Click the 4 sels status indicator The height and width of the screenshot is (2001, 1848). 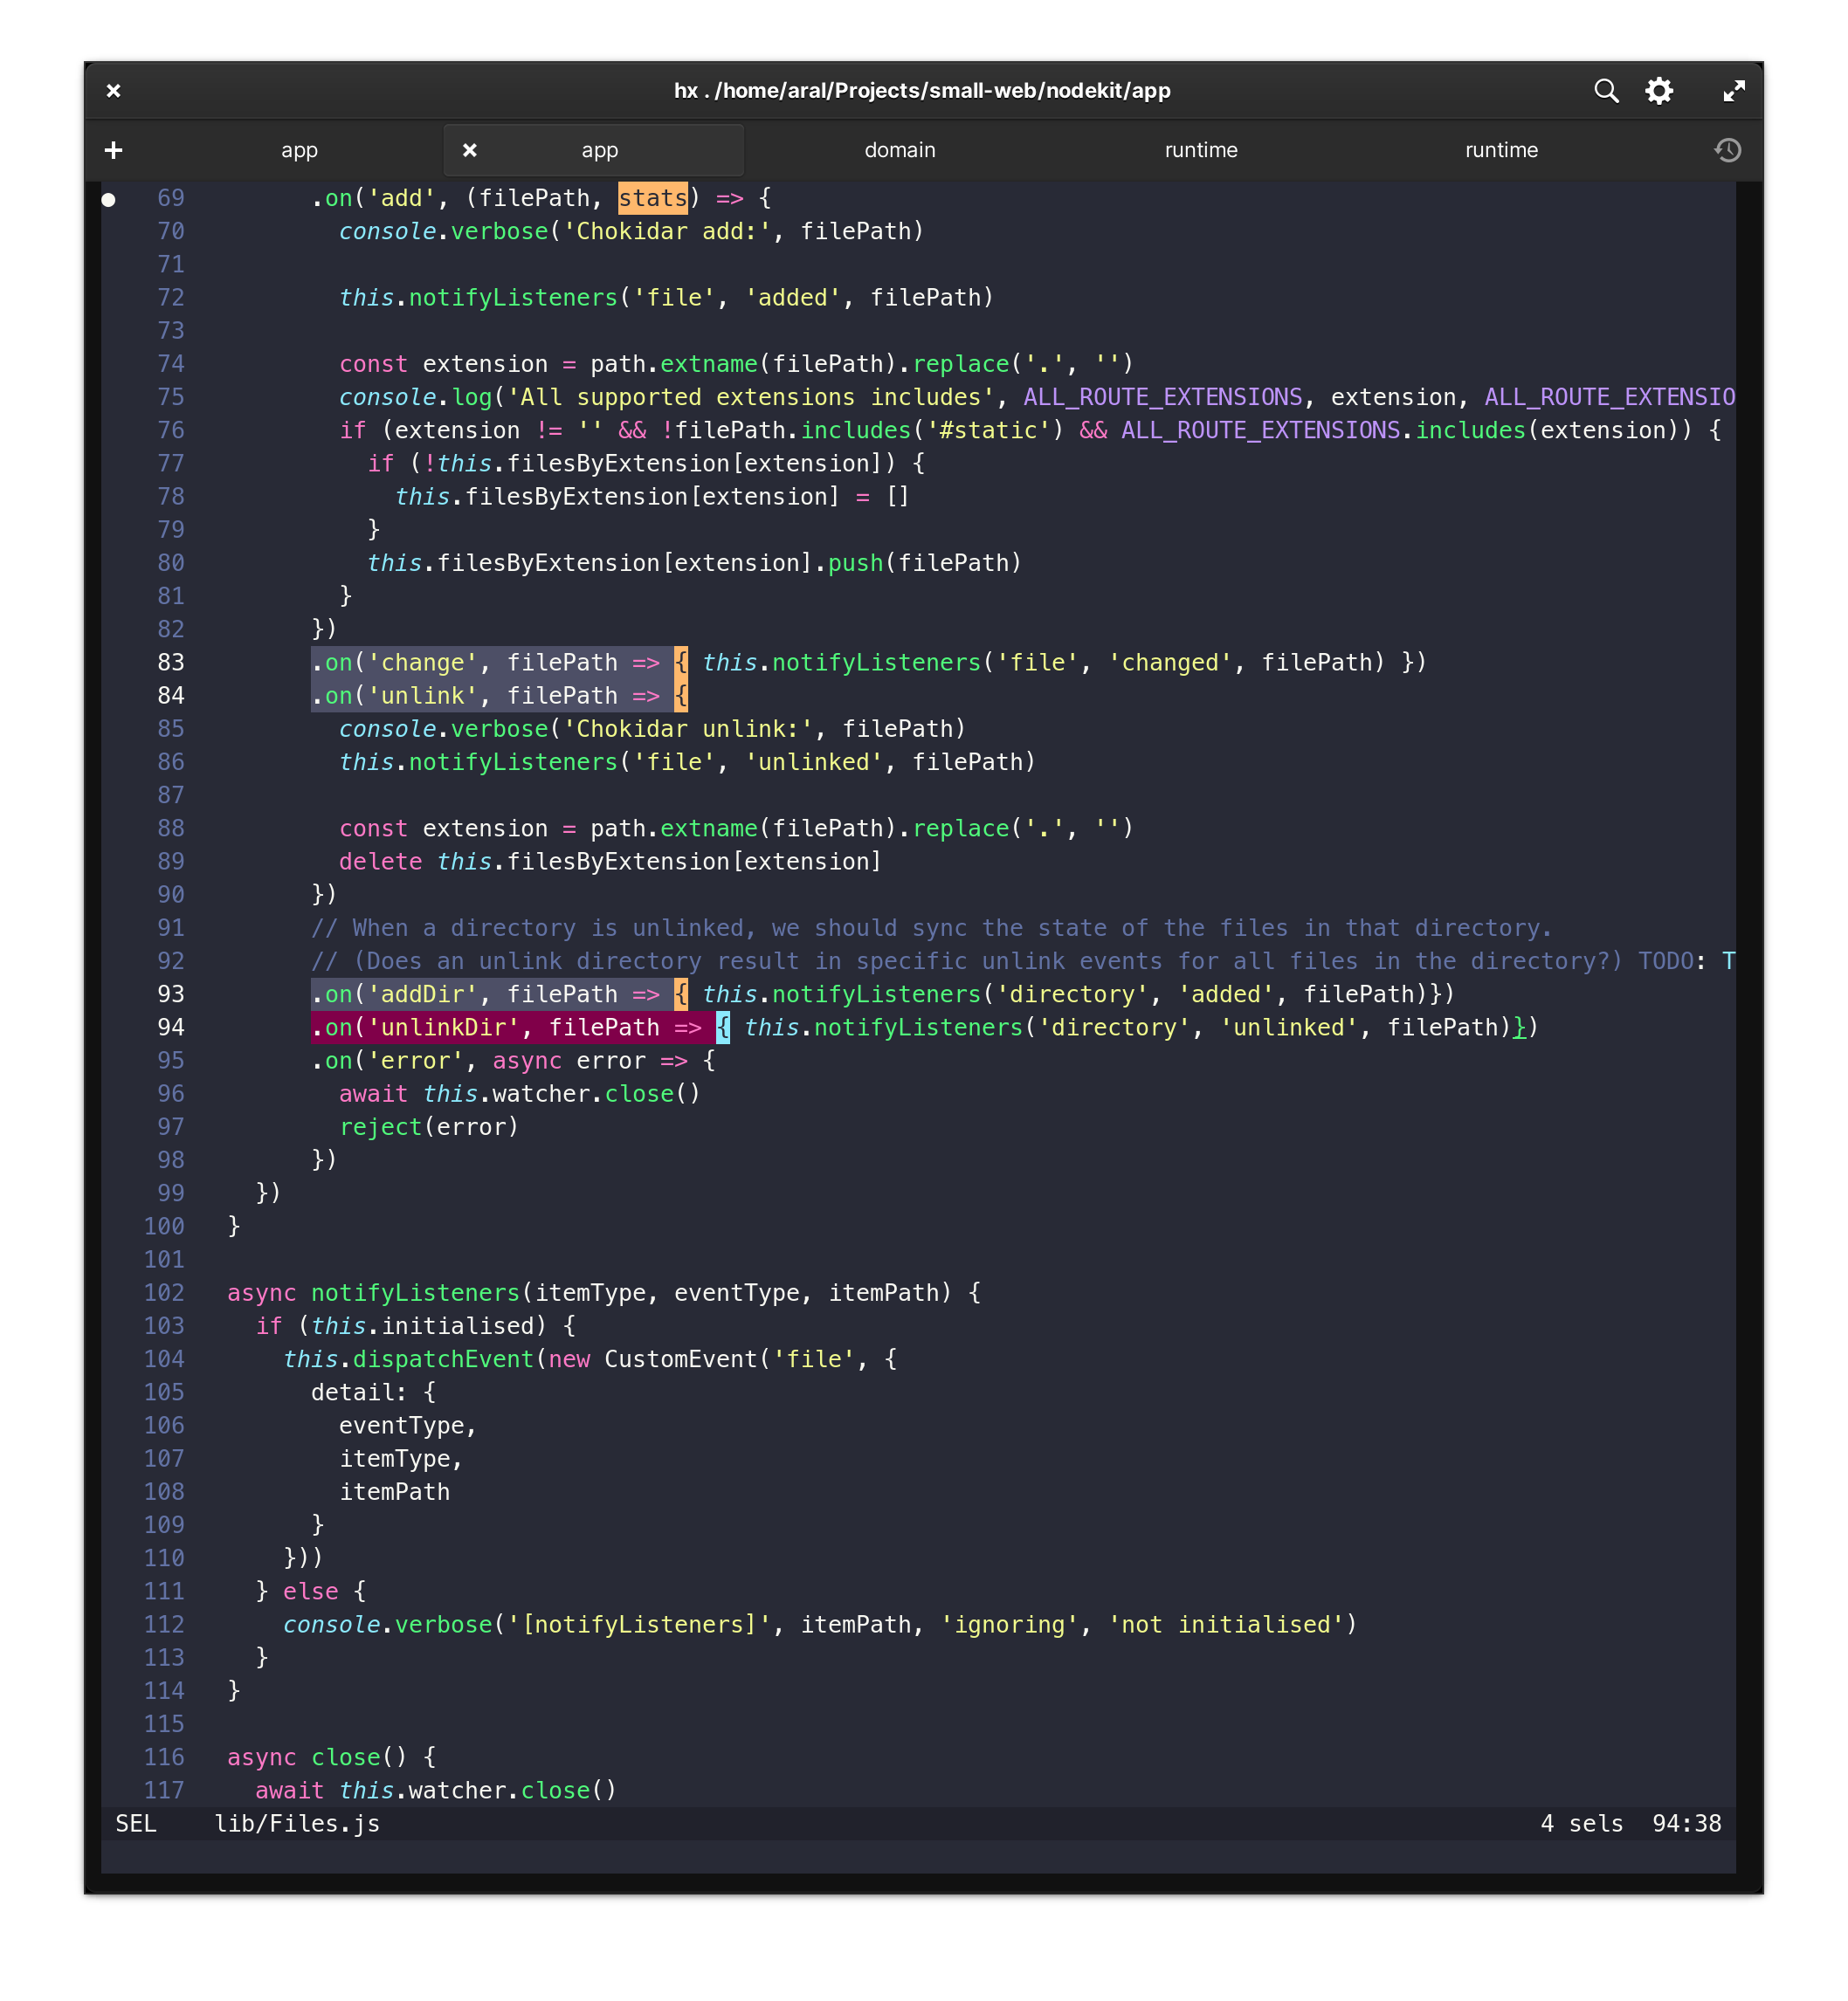[x=1581, y=1823]
